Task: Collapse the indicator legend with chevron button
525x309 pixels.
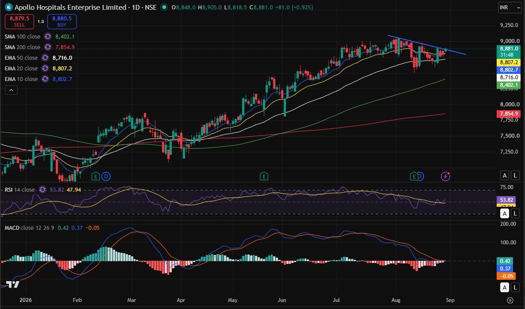Action: 11,90
